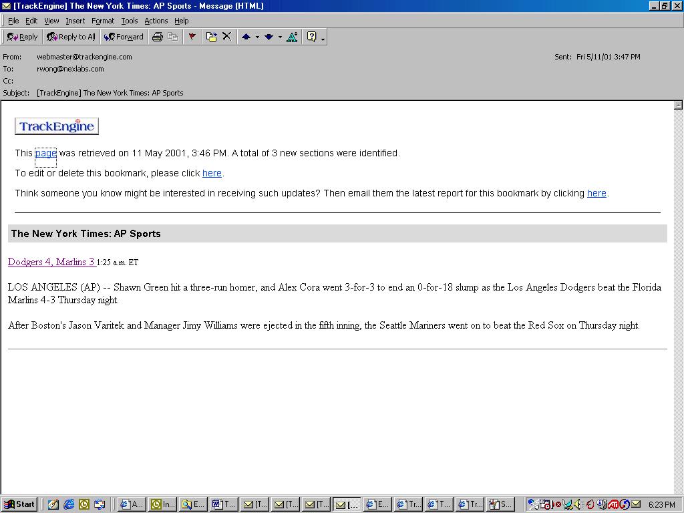Click the scroll-up arrow of message scrollbar
684x513 pixels.
click(x=679, y=105)
